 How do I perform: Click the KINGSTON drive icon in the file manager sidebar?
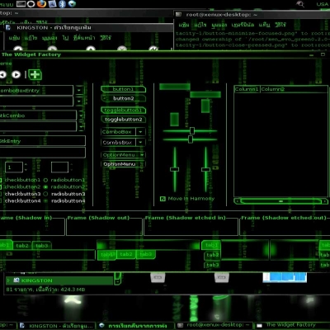coord(16,280)
